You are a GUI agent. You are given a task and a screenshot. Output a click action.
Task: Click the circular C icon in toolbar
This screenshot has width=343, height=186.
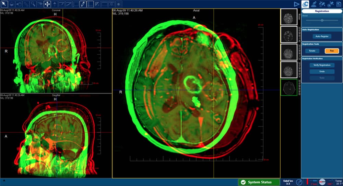pyautogui.click(x=111, y=4)
